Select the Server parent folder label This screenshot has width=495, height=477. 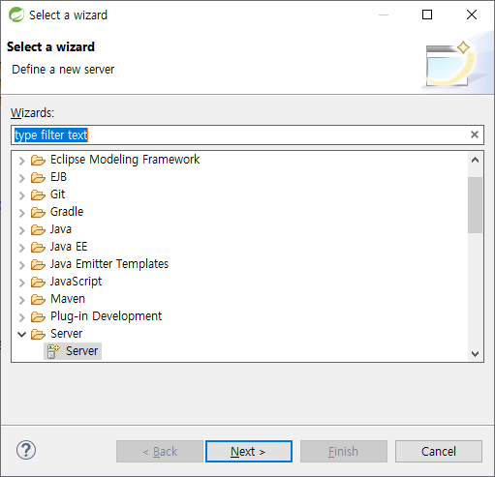coord(67,334)
